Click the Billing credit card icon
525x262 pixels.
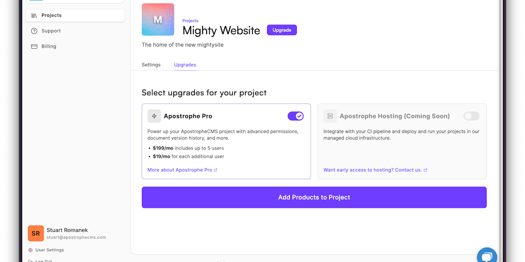(x=34, y=46)
